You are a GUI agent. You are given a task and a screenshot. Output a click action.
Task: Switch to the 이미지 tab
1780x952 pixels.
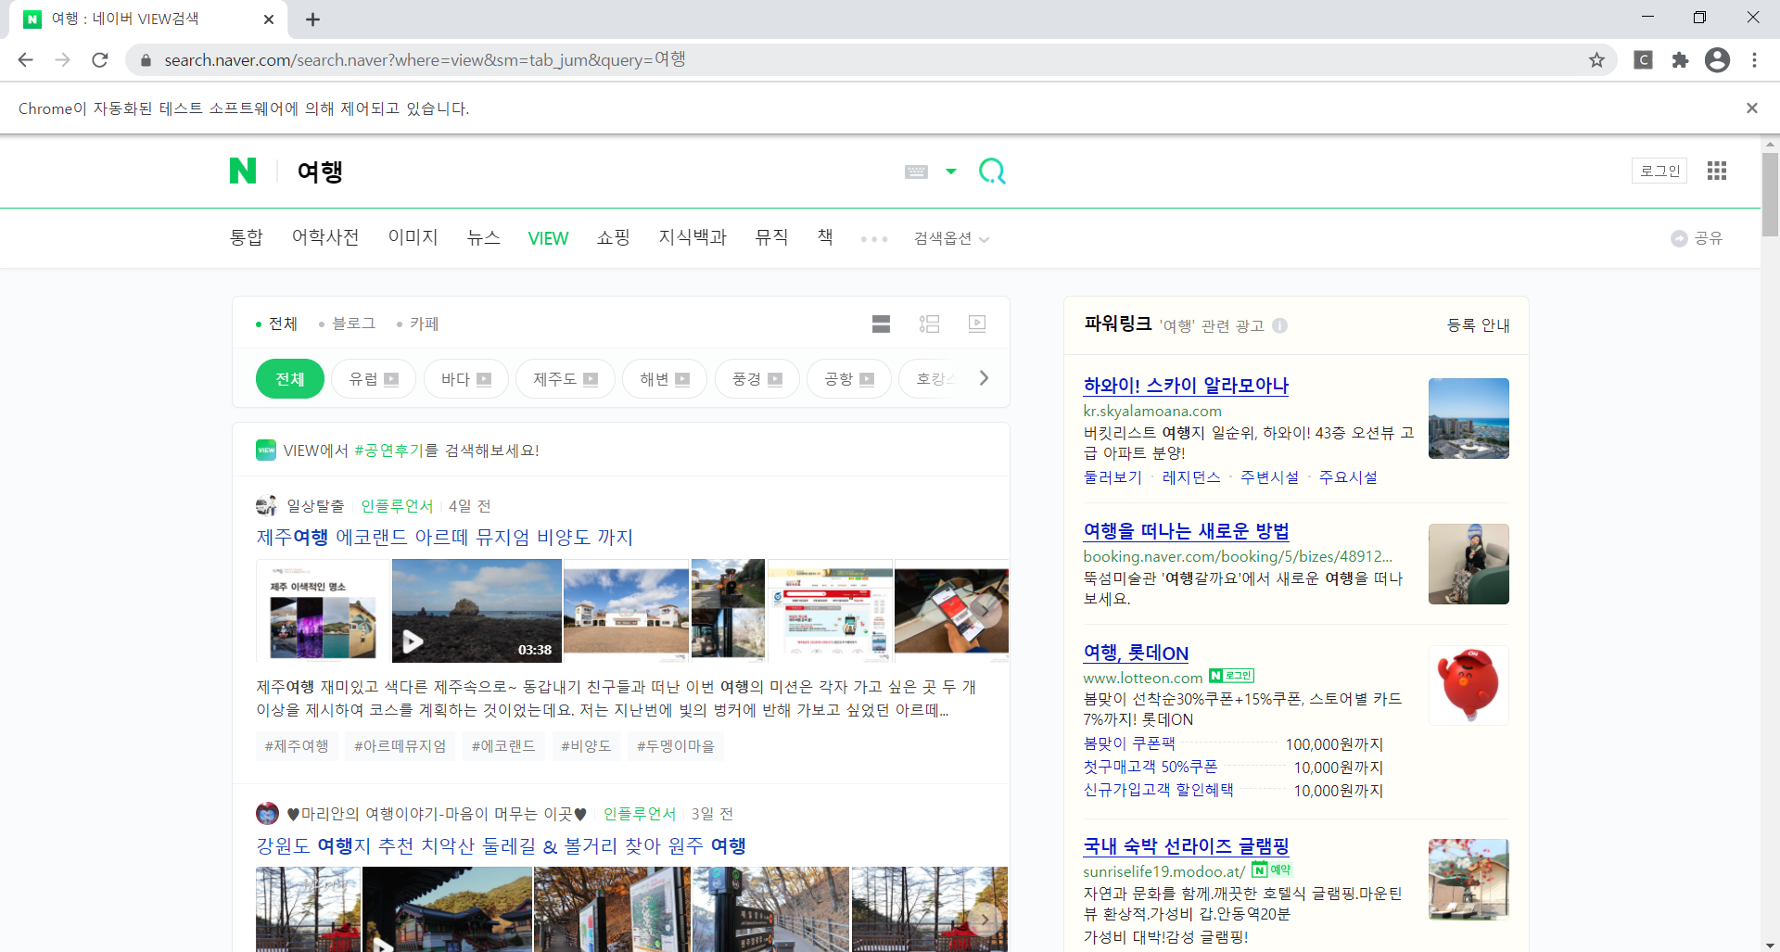(x=413, y=237)
